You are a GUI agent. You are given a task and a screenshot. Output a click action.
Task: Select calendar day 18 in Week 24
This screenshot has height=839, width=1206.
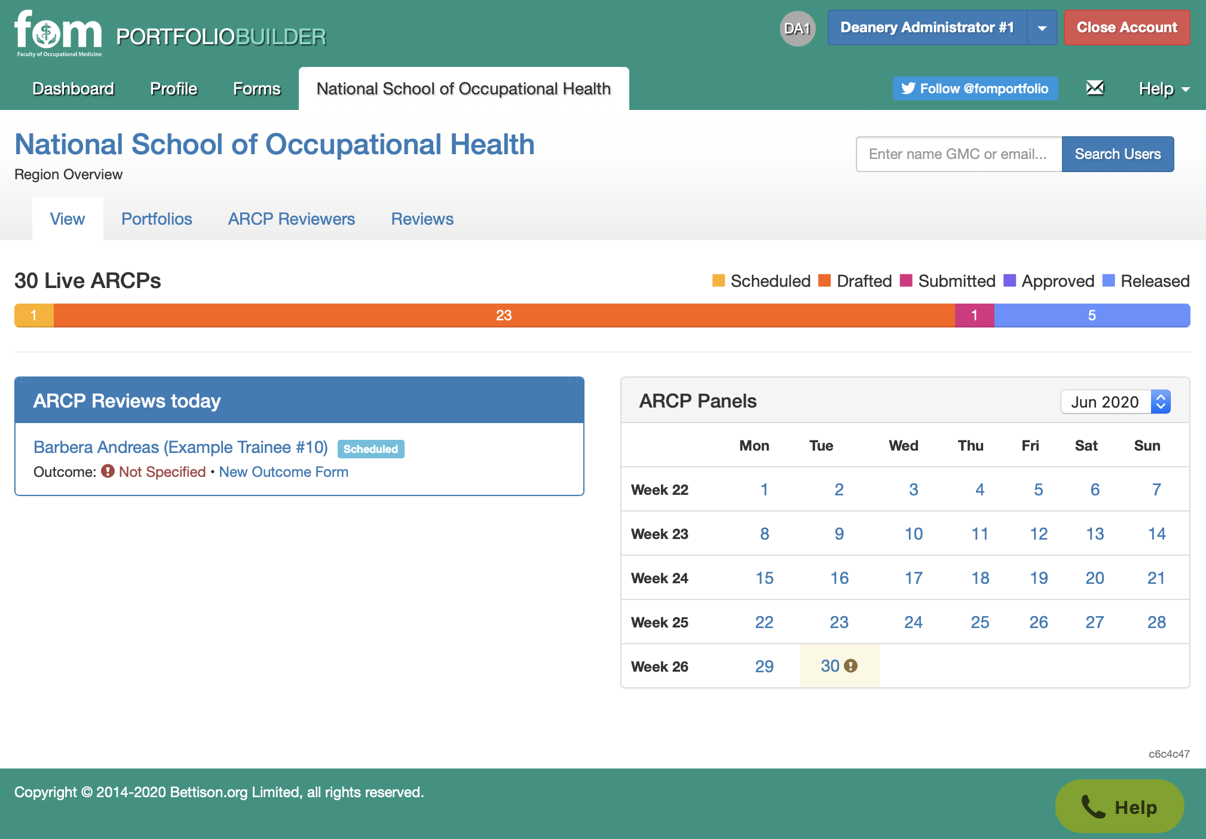980,578
